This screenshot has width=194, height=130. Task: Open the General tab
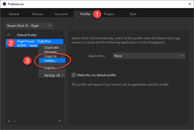[14, 14]
